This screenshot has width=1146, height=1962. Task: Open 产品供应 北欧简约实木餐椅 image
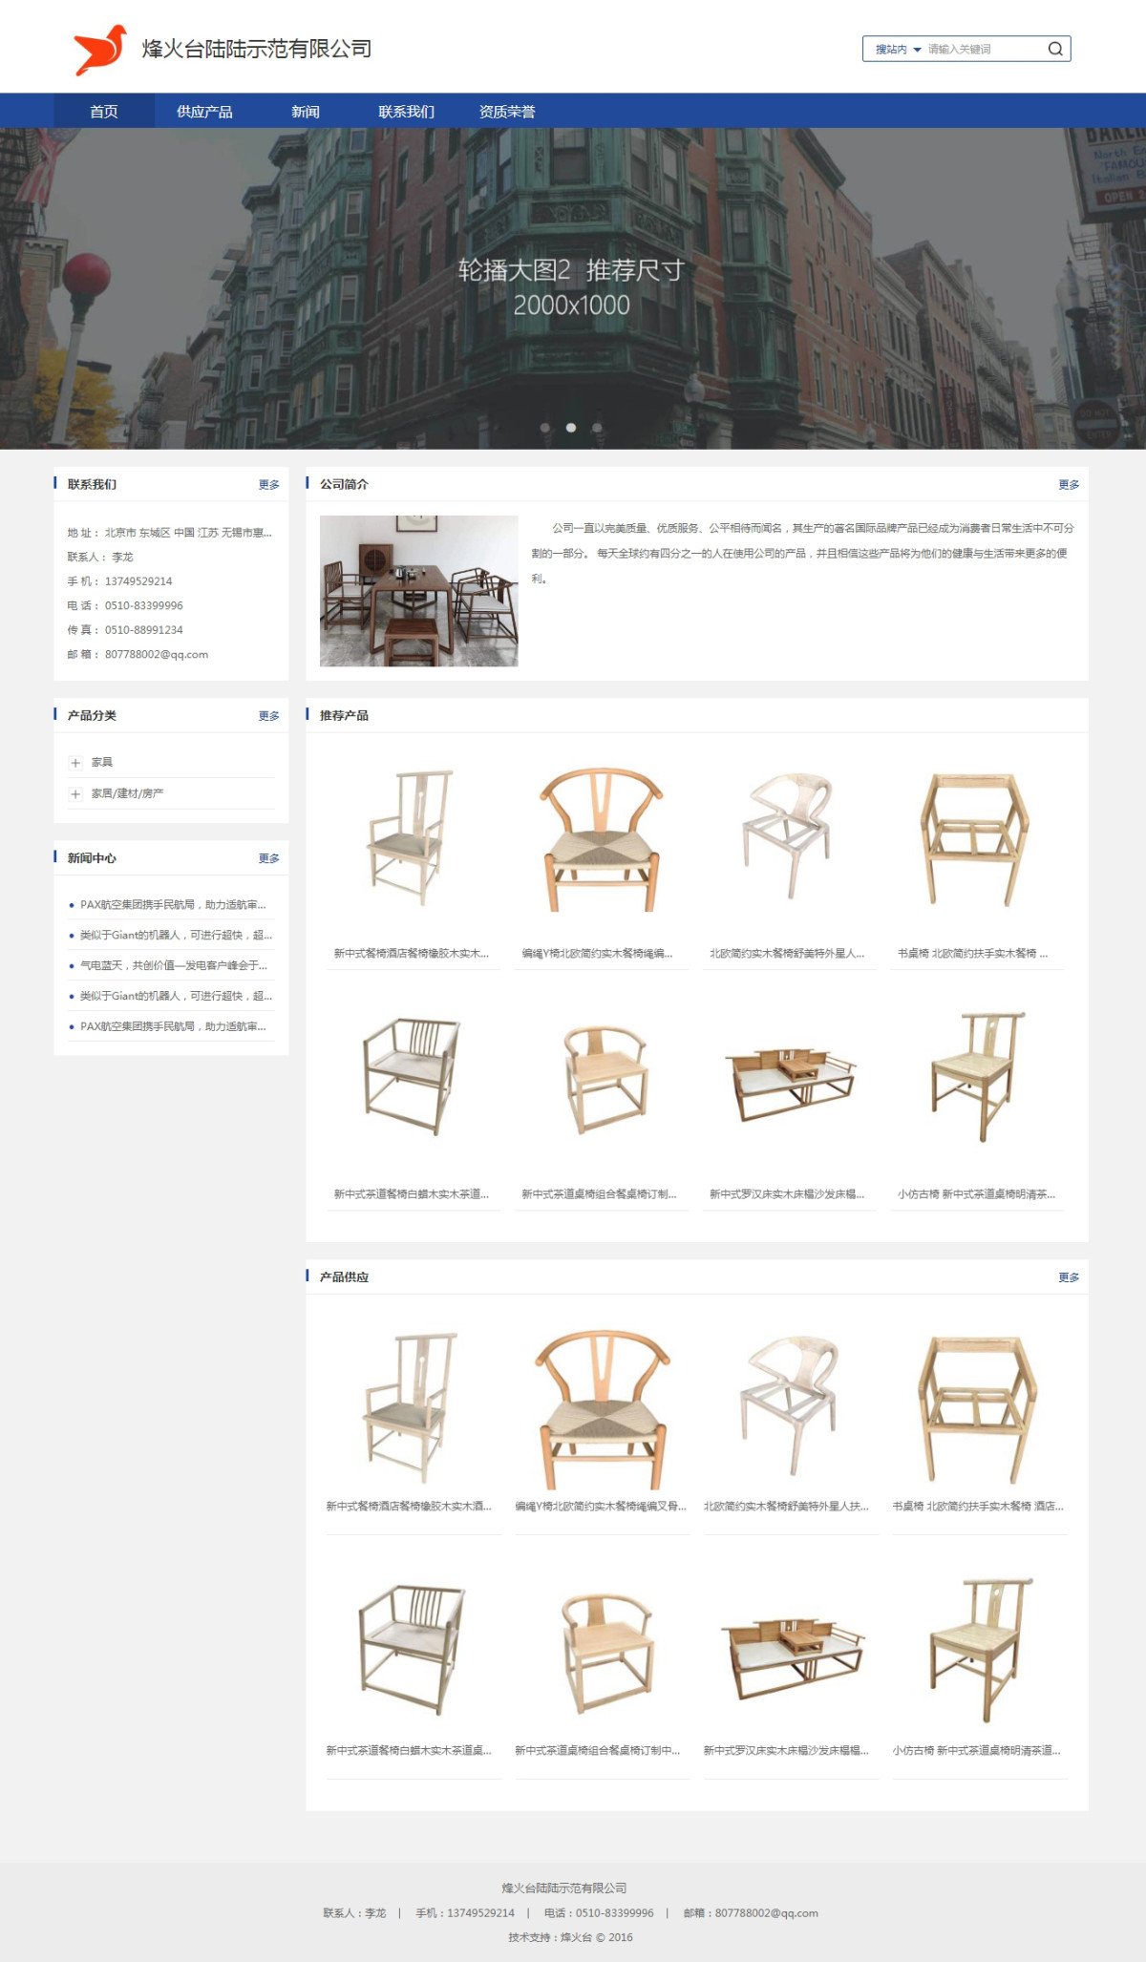789,1406
